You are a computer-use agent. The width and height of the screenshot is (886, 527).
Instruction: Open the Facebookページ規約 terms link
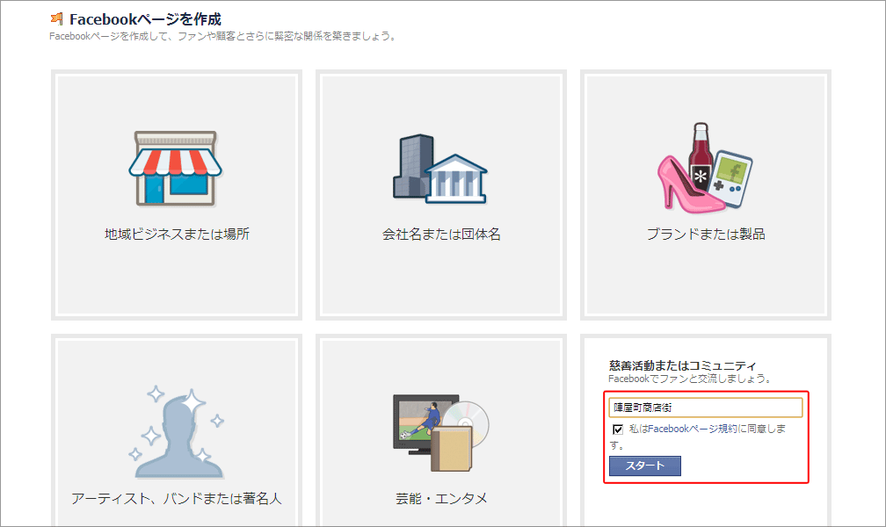693,429
